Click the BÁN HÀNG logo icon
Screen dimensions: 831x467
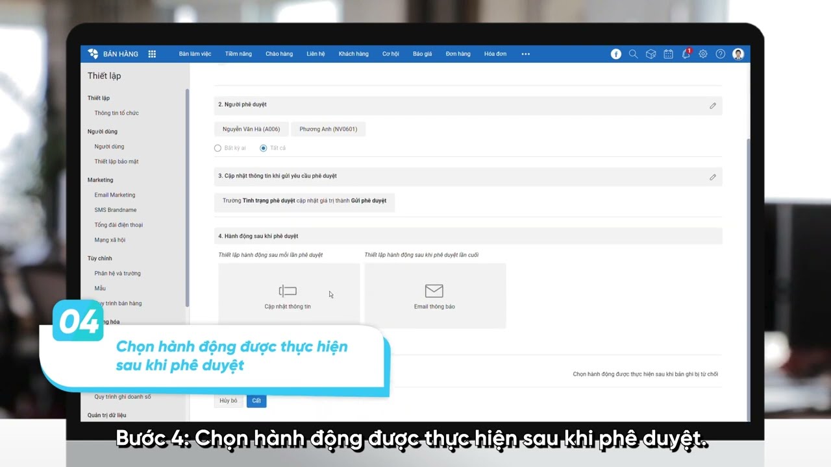pos(93,54)
